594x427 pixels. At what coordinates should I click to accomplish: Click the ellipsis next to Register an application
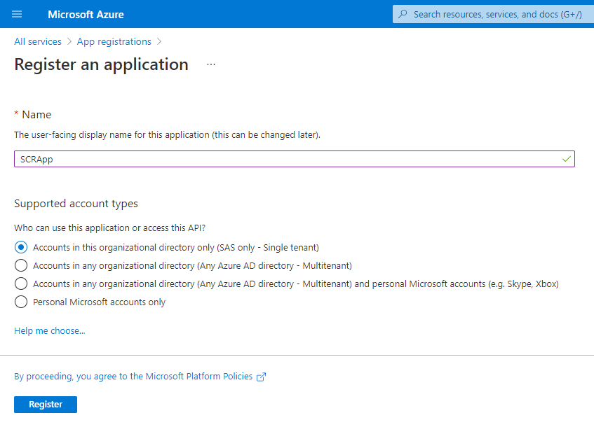[x=210, y=64]
